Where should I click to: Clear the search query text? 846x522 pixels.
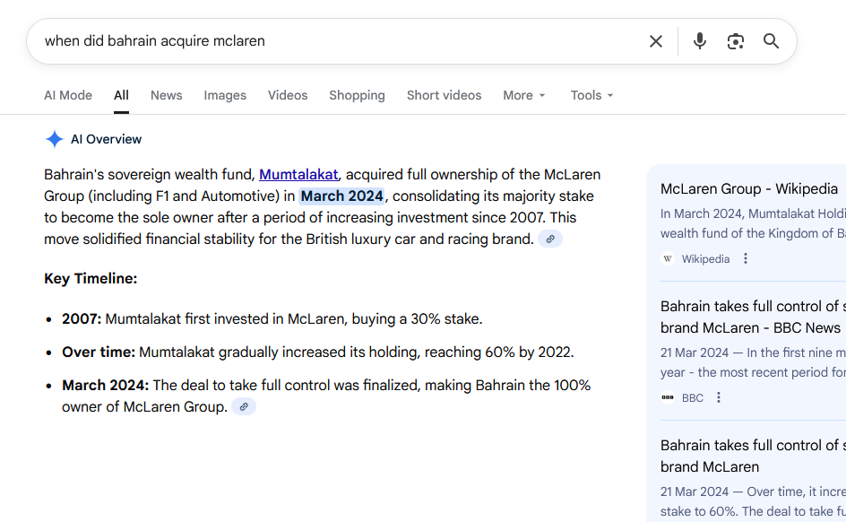[656, 41]
